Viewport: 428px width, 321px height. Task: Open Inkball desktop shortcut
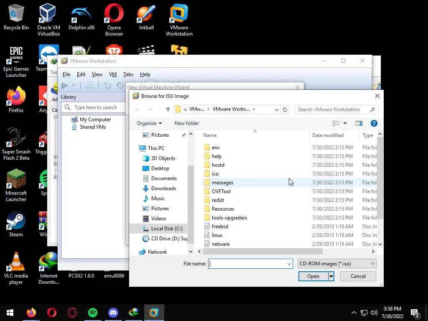[x=147, y=18]
